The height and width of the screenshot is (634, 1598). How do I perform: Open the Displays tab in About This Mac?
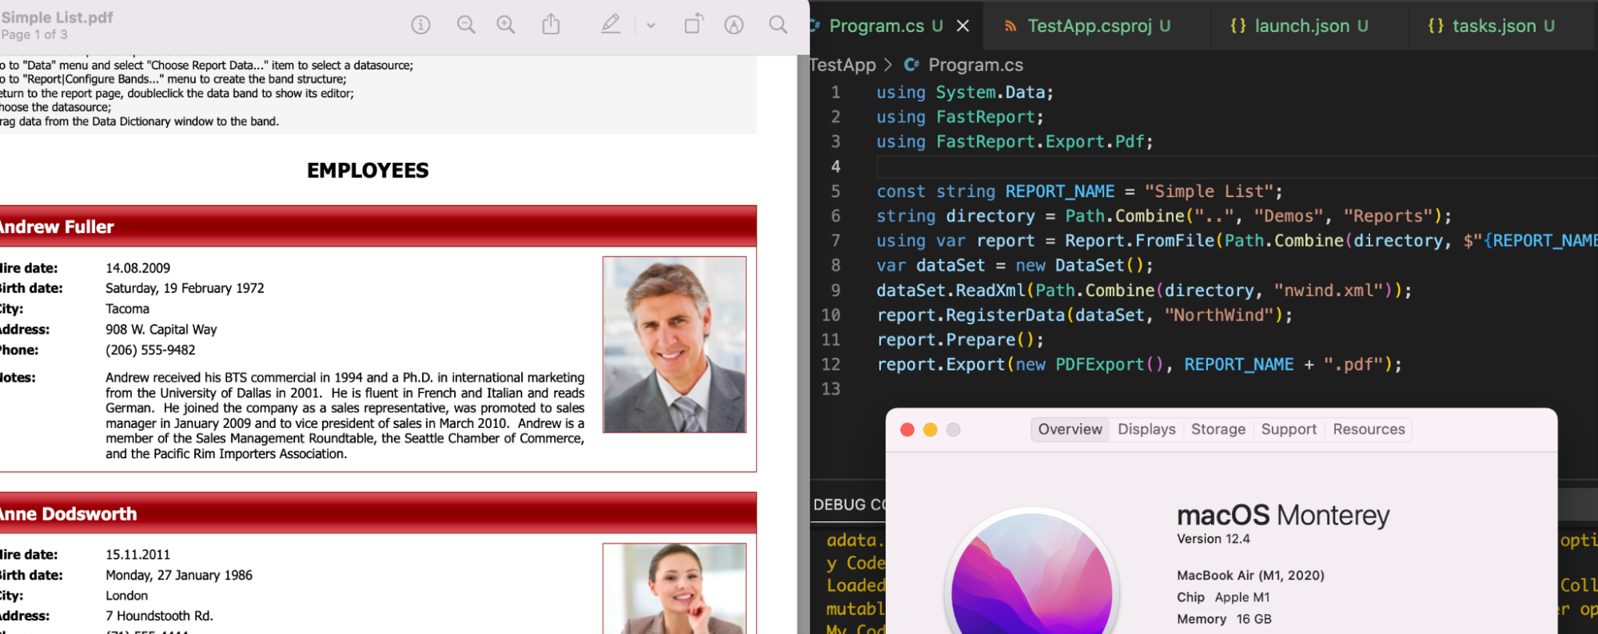[x=1146, y=430]
